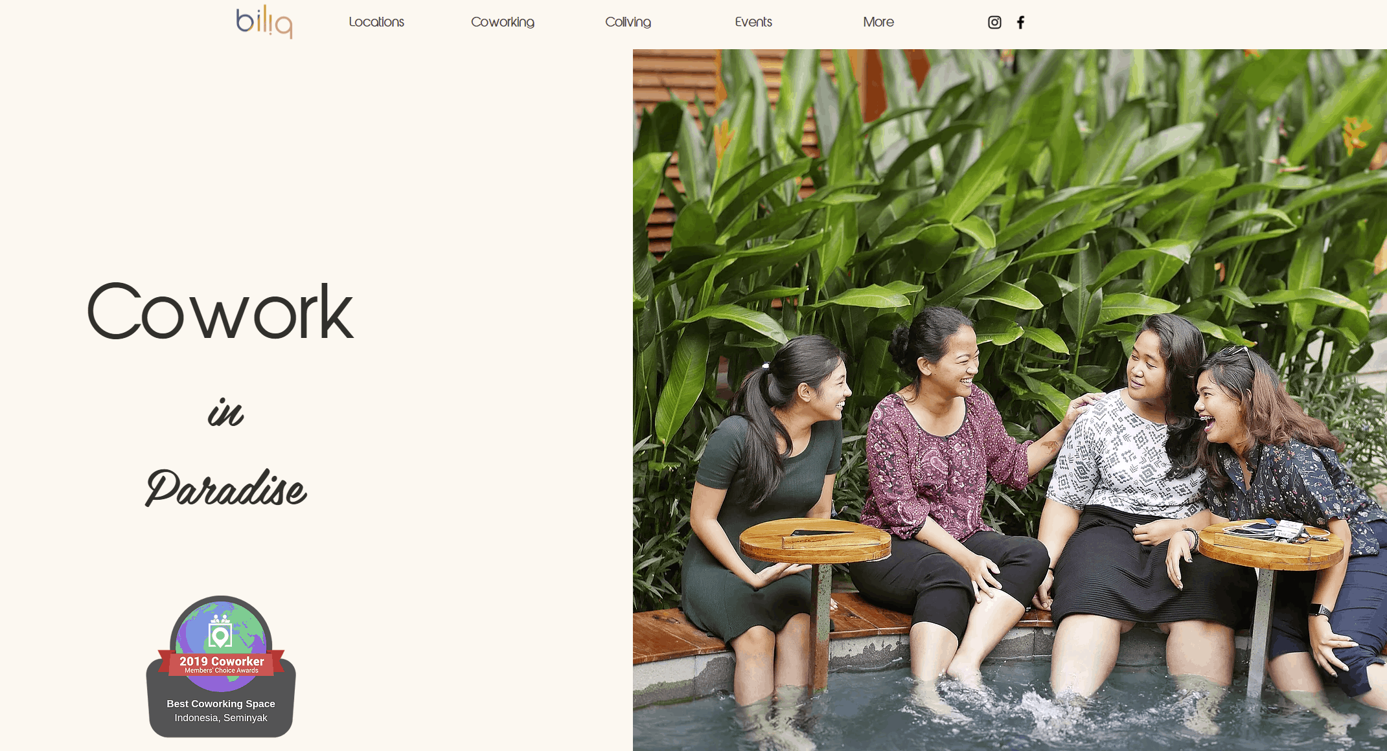Click the left round wooden table in photo
1387x751 pixels.
coord(816,540)
